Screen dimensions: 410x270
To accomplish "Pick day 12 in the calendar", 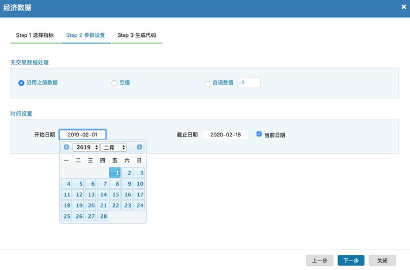I will 78,194.
